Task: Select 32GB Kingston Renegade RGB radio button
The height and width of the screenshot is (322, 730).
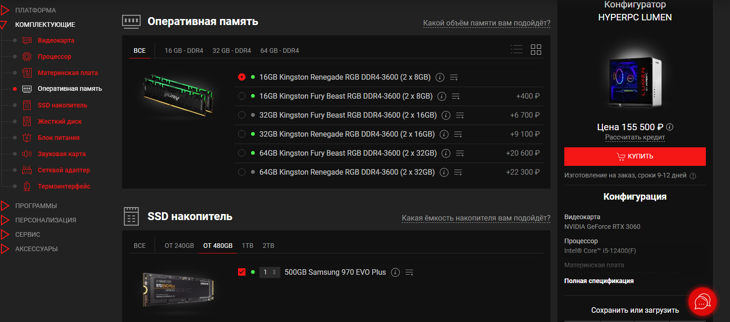Action: pos(242,134)
